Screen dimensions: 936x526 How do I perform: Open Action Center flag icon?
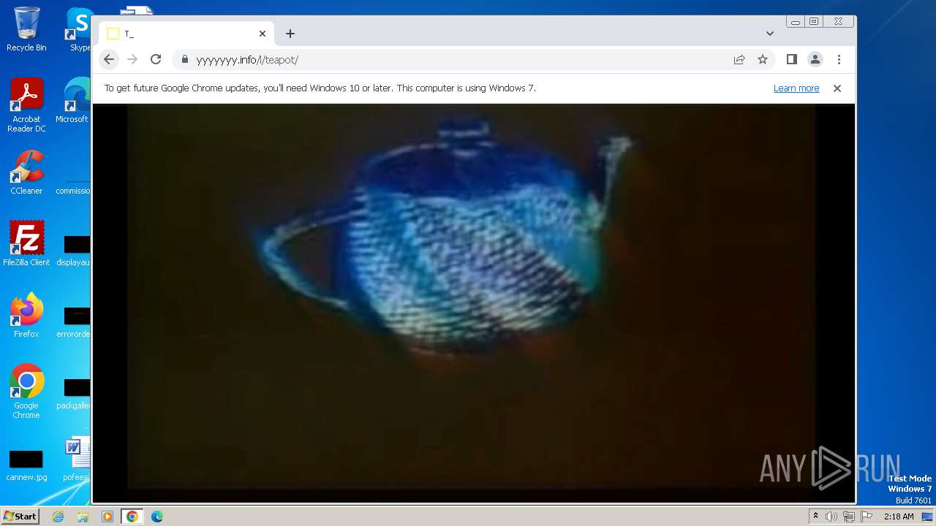[x=867, y=517]
